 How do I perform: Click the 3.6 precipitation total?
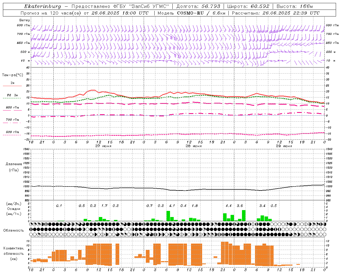tap(240, 206)
